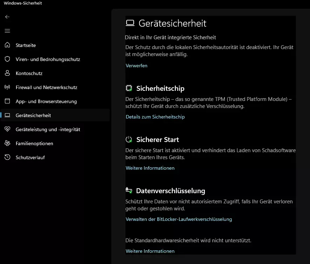Click the Kontoschutz person icon
The width and height of the screenshot is (310, 264).
tap(7, 73)
